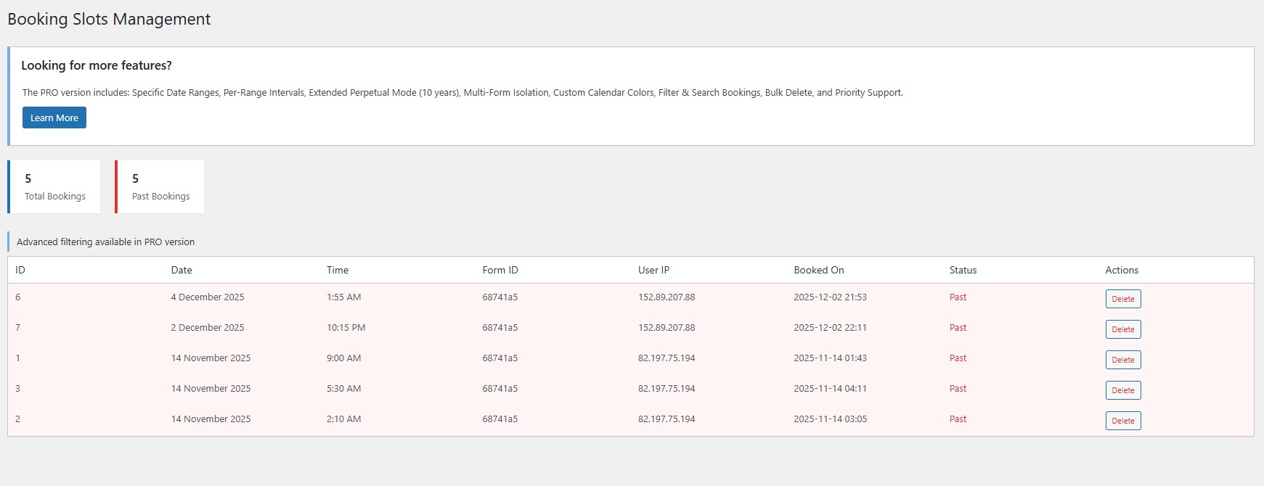Click the Time column header
The height and width of the screenshot is (486, 1264).
point(338,270)
